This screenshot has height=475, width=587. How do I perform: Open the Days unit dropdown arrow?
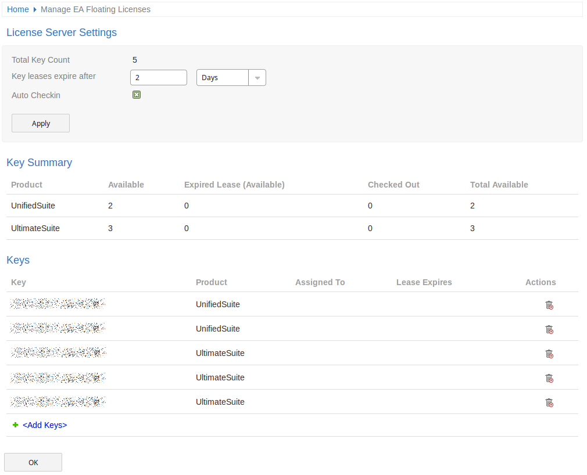(x=257, y=78)
